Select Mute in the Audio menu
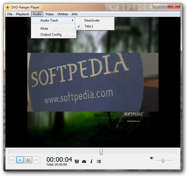The height and width of the screenshot is (177, 188). tap(44, 29)
